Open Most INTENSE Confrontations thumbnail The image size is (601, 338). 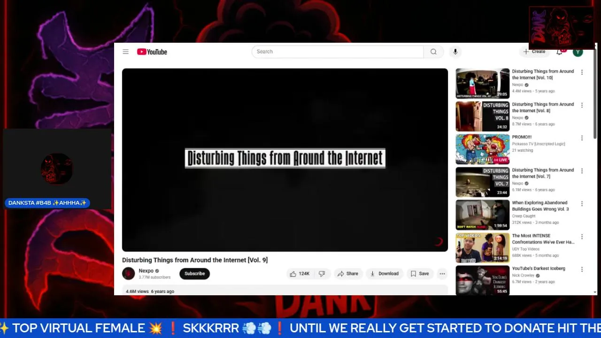coord(482,248)
